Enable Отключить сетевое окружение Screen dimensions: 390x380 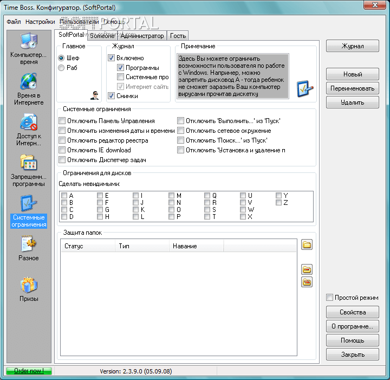pyautogui.click(x=180, y=131)
